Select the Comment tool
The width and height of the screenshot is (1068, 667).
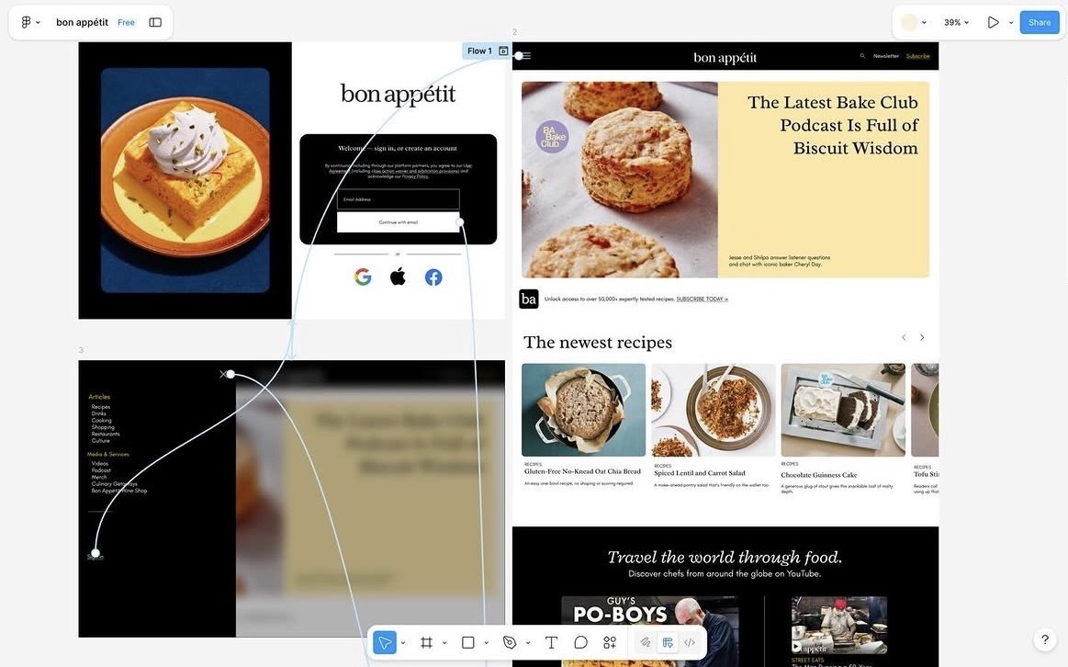tap(580, 642)
